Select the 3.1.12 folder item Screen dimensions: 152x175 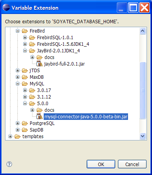pyautogui.click(x=44, y=97)
